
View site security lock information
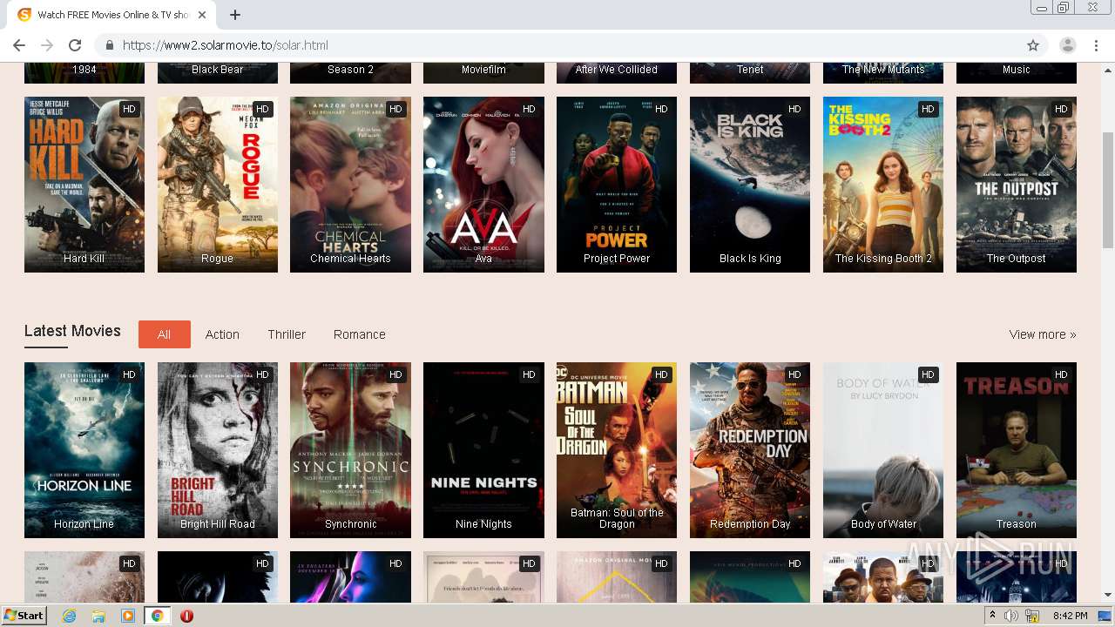[109, 45]
